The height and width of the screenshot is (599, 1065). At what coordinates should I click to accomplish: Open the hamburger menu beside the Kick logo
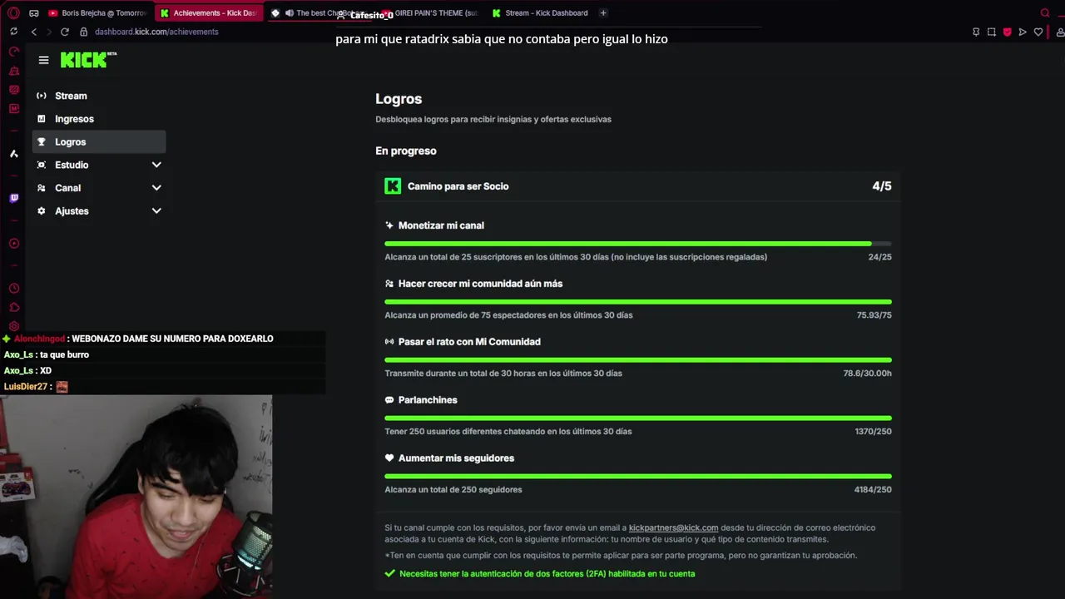click(43, 60)
